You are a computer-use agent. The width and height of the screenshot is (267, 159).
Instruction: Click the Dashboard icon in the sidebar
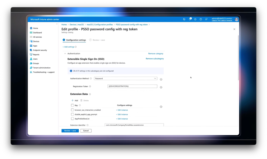31,32
